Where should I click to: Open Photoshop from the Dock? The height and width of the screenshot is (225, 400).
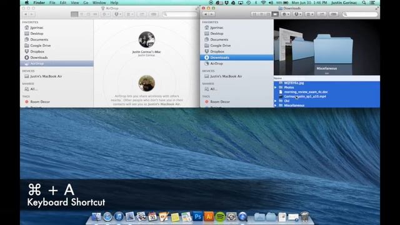pos(197,217)
